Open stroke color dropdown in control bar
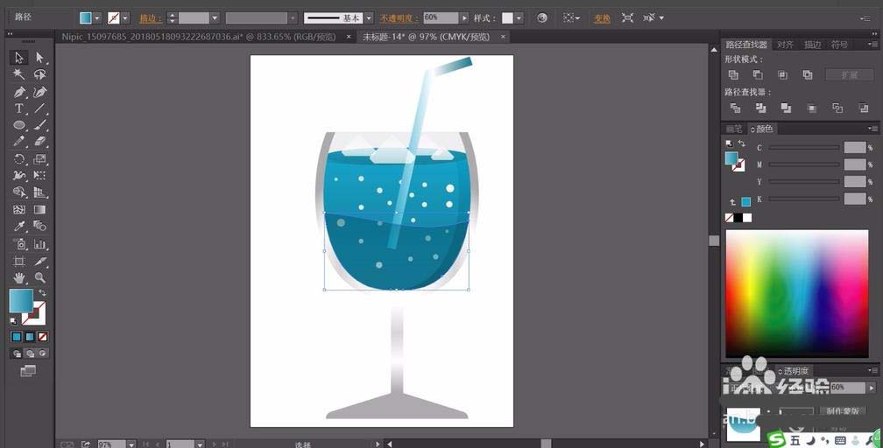 (x=125, y=18)
